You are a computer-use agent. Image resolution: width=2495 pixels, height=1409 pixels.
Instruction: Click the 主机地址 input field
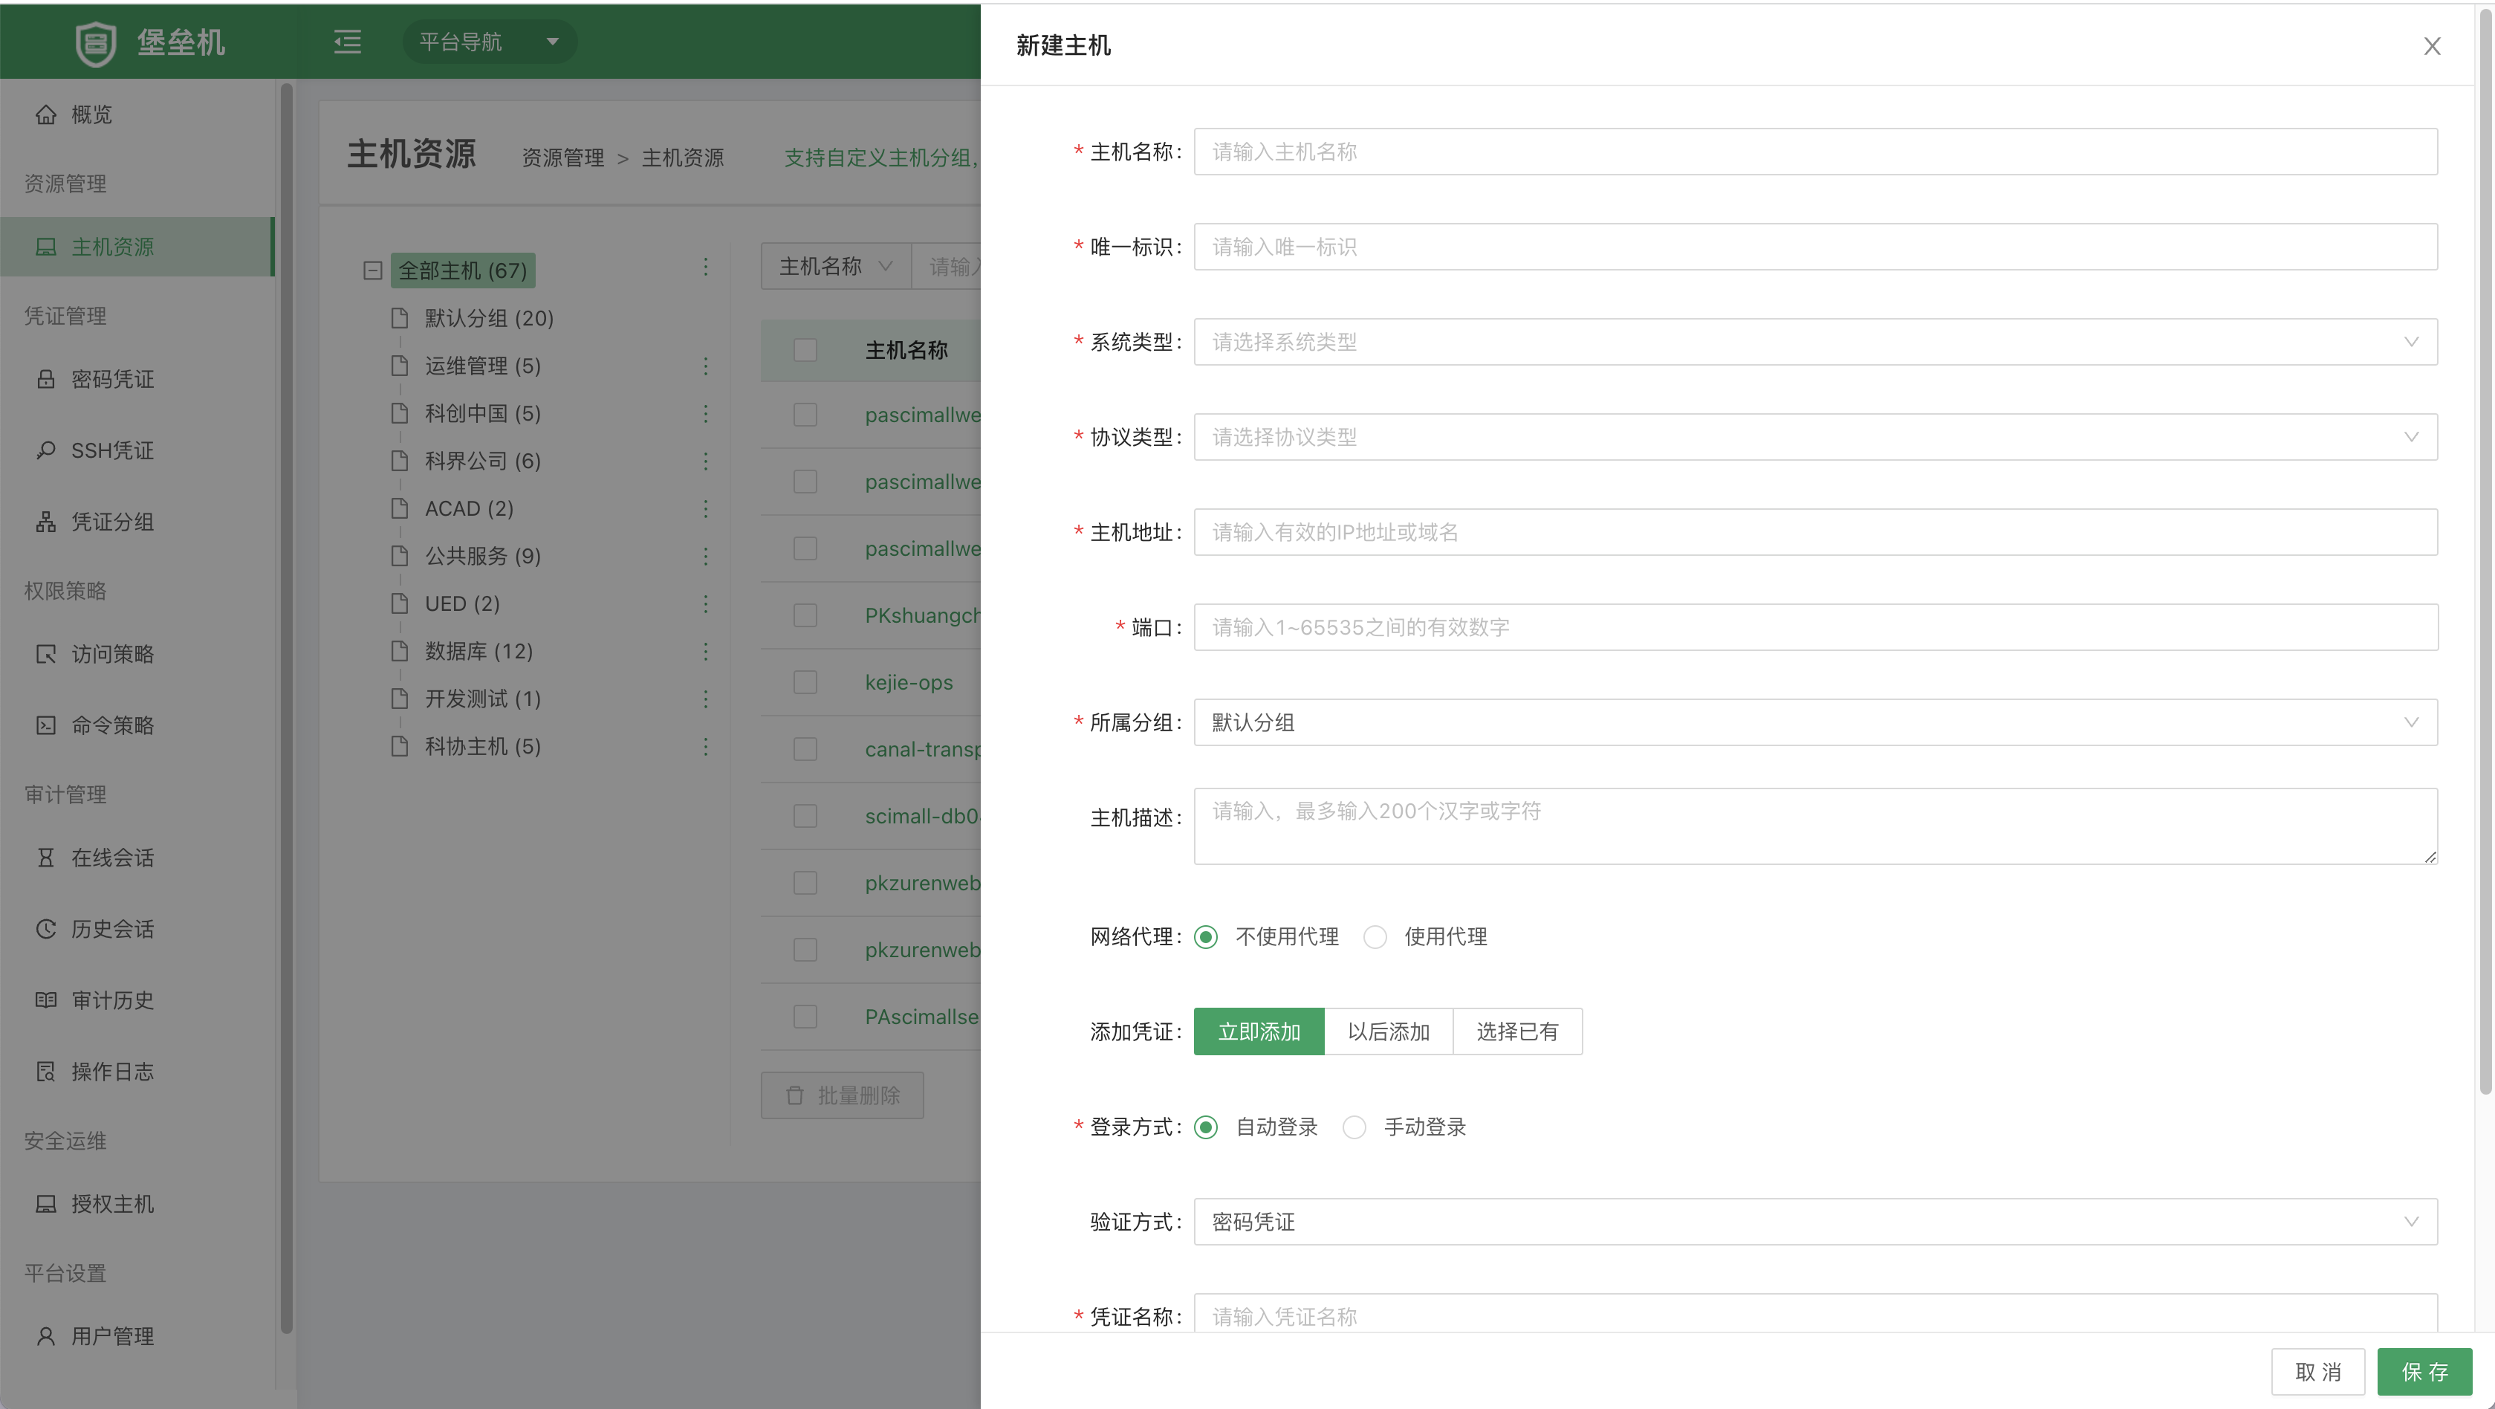click(1815, 532)
